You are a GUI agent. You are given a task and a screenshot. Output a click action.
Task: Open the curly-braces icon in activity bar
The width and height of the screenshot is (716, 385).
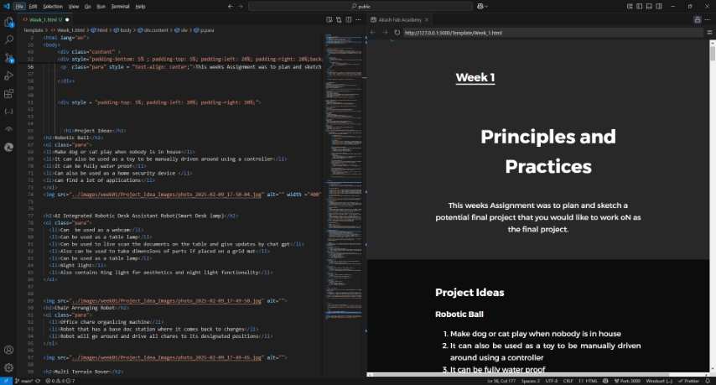click(x=8, y=112)
